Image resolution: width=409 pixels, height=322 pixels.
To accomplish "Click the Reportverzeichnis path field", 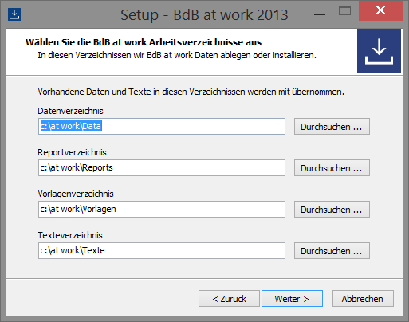I will (x=162, y=167).
